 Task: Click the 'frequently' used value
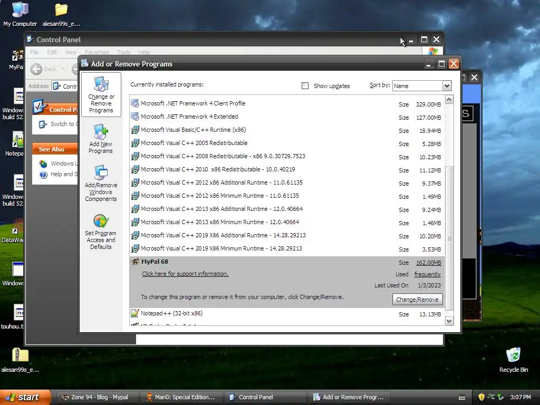tap(427, 274)
